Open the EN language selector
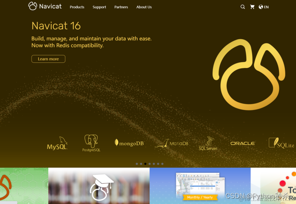The width and height of the screenshot is (296, 204). point(263,7)
